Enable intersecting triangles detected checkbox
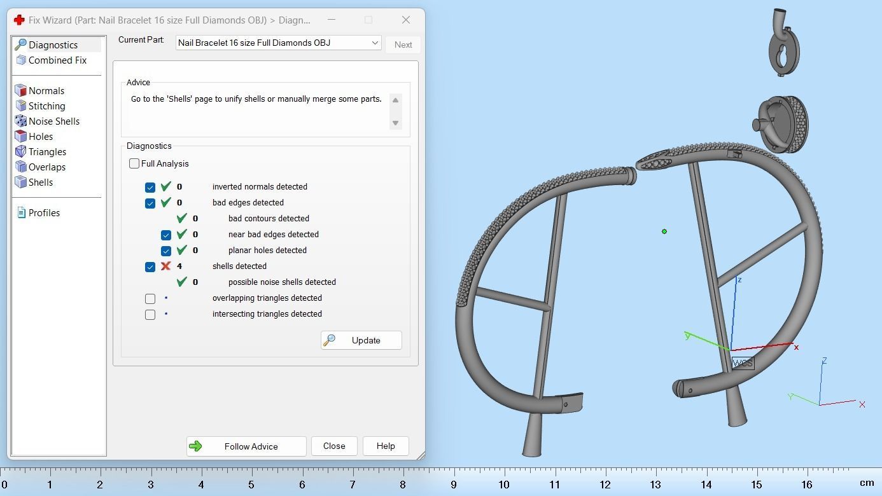The image size is (882, 496). click(150, 314)
